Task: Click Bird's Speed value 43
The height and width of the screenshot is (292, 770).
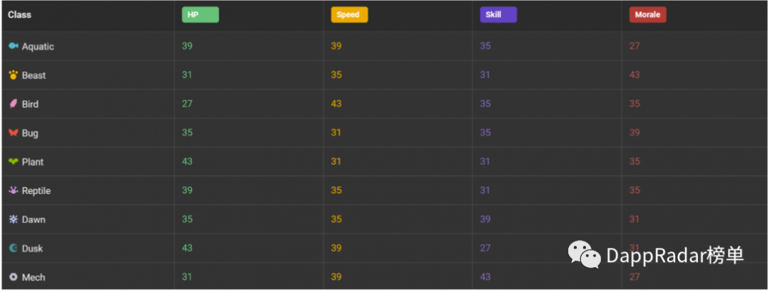Action: click(337, 104)
